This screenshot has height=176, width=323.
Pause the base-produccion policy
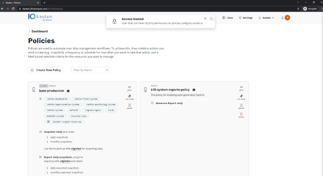coord(129,106)
